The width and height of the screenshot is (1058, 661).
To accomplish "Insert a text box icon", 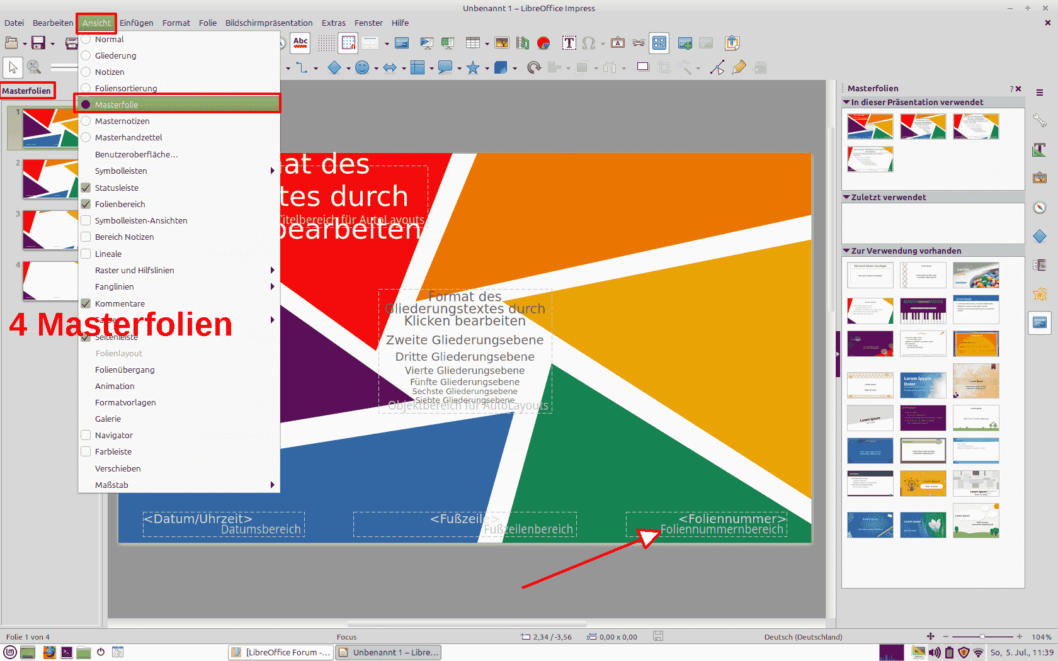I will tap(569, 43).
